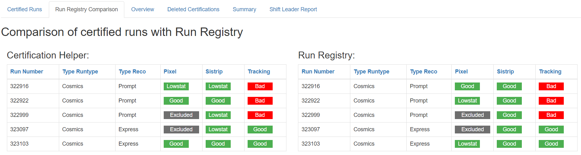This screenshot has height=155, width=581.
Task: Click Certification Helper Type Reco column header
Action: (132, 72)
